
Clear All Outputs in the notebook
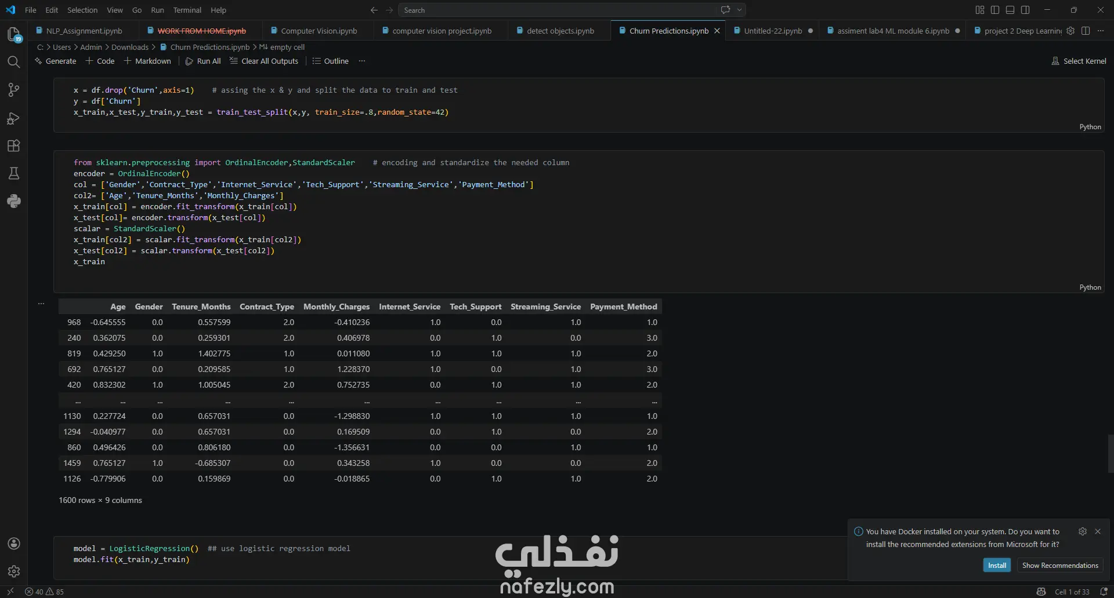click(x=264, y=61)
